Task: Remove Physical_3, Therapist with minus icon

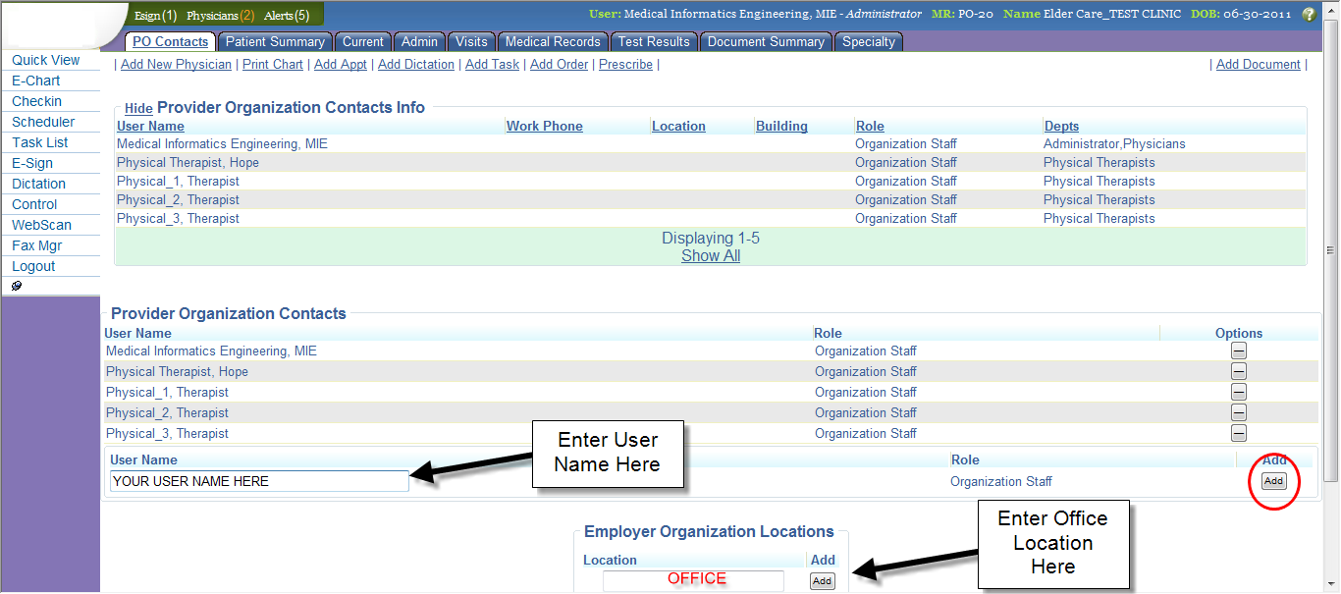Action: [x=1239, y=433]
